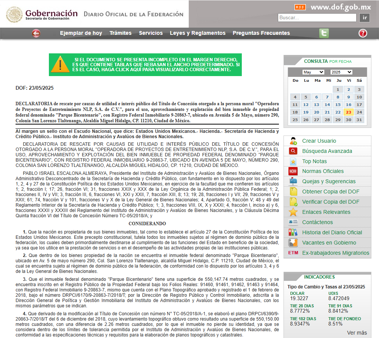Screen dimensions: 379x338
Task: Click the Crear Usuario person icon
Action: [x=293, y=141]
